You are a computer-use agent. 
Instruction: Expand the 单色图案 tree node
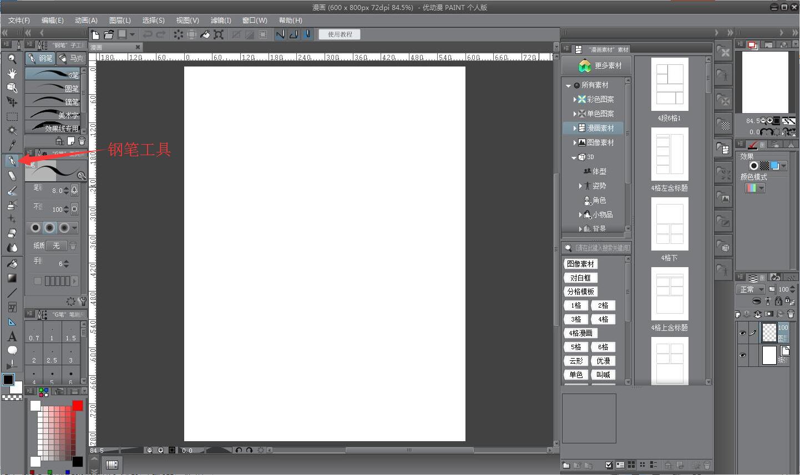(575, 114)
